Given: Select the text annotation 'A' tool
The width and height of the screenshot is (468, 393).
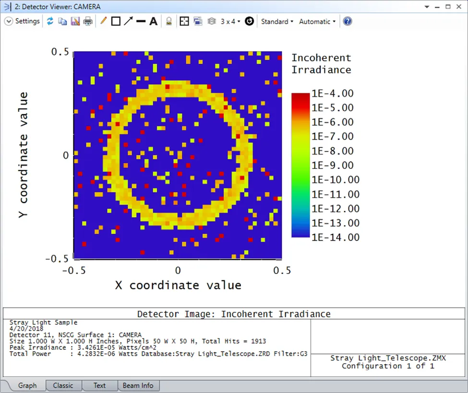Looking at the screenshot, I should (x=153, y=22).
